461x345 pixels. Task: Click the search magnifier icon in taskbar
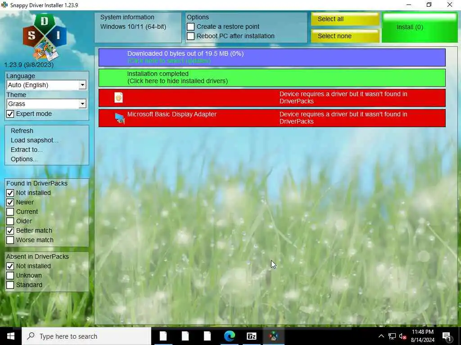tap(31, 336)
